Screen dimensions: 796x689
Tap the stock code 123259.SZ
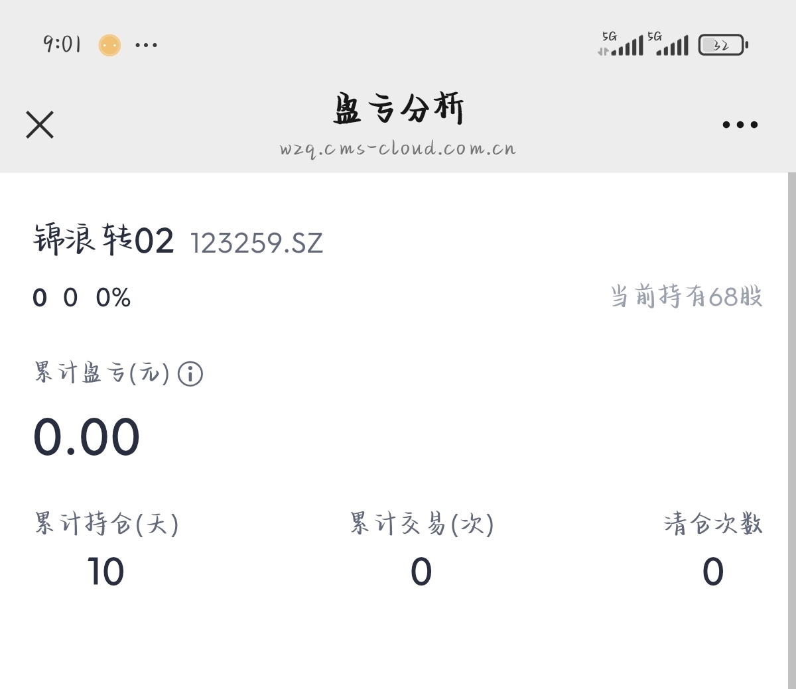pos(257,243)
